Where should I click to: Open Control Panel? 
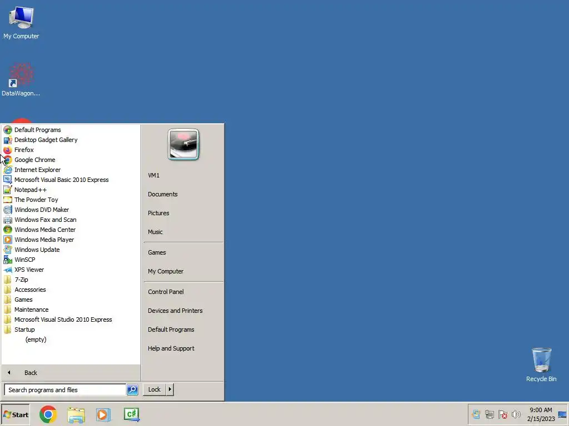click(x=183, y=292)
